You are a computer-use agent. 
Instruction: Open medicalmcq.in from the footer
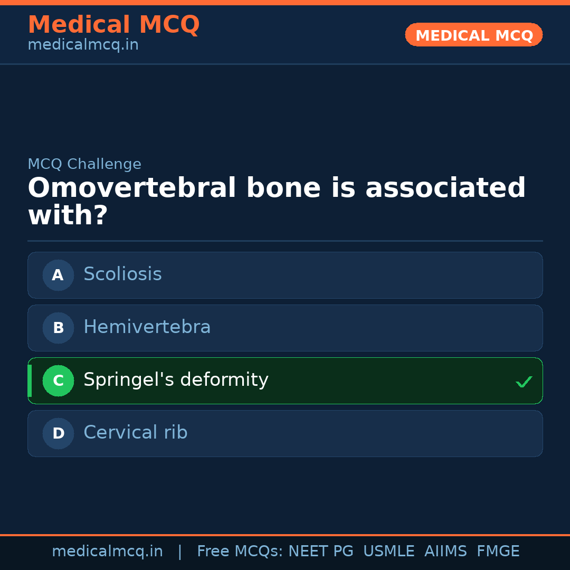click(x=108, y=551)
